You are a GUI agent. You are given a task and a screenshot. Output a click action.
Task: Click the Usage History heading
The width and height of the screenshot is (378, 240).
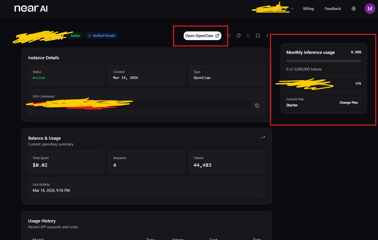[x=42, y=221]
